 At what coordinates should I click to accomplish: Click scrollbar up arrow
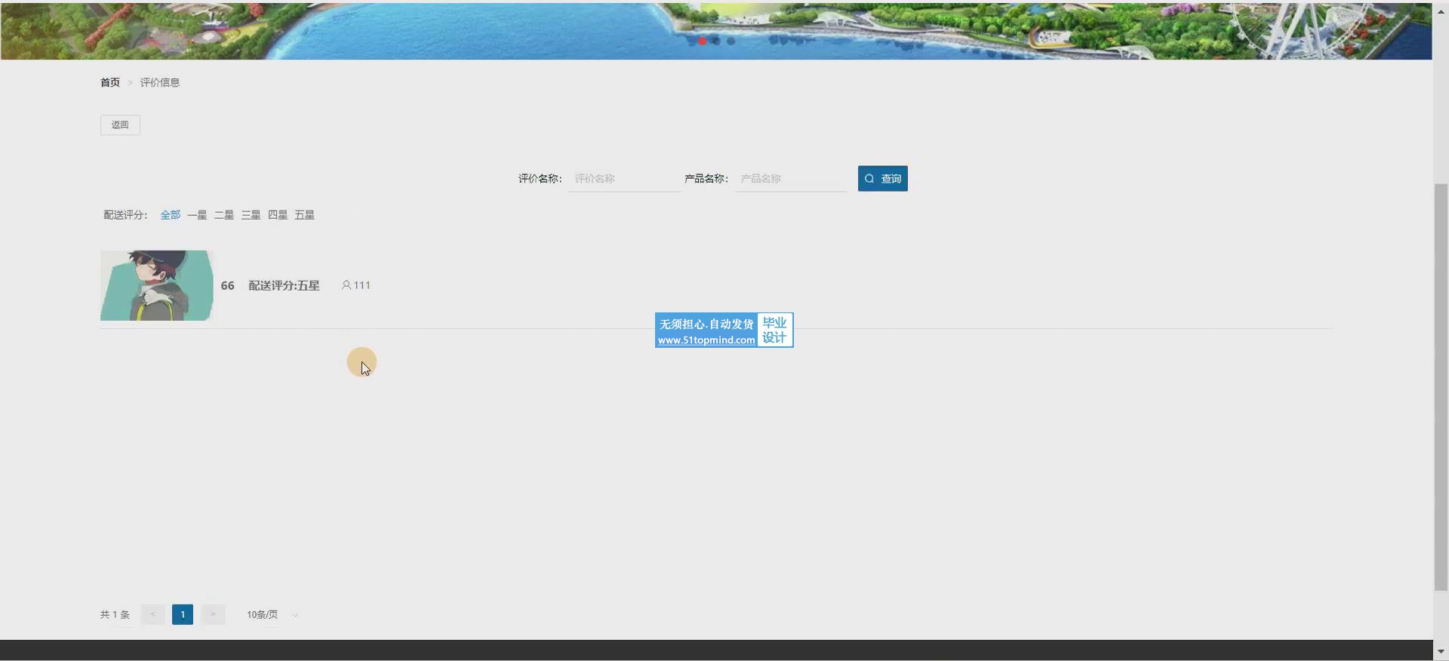coord(1441,10)
